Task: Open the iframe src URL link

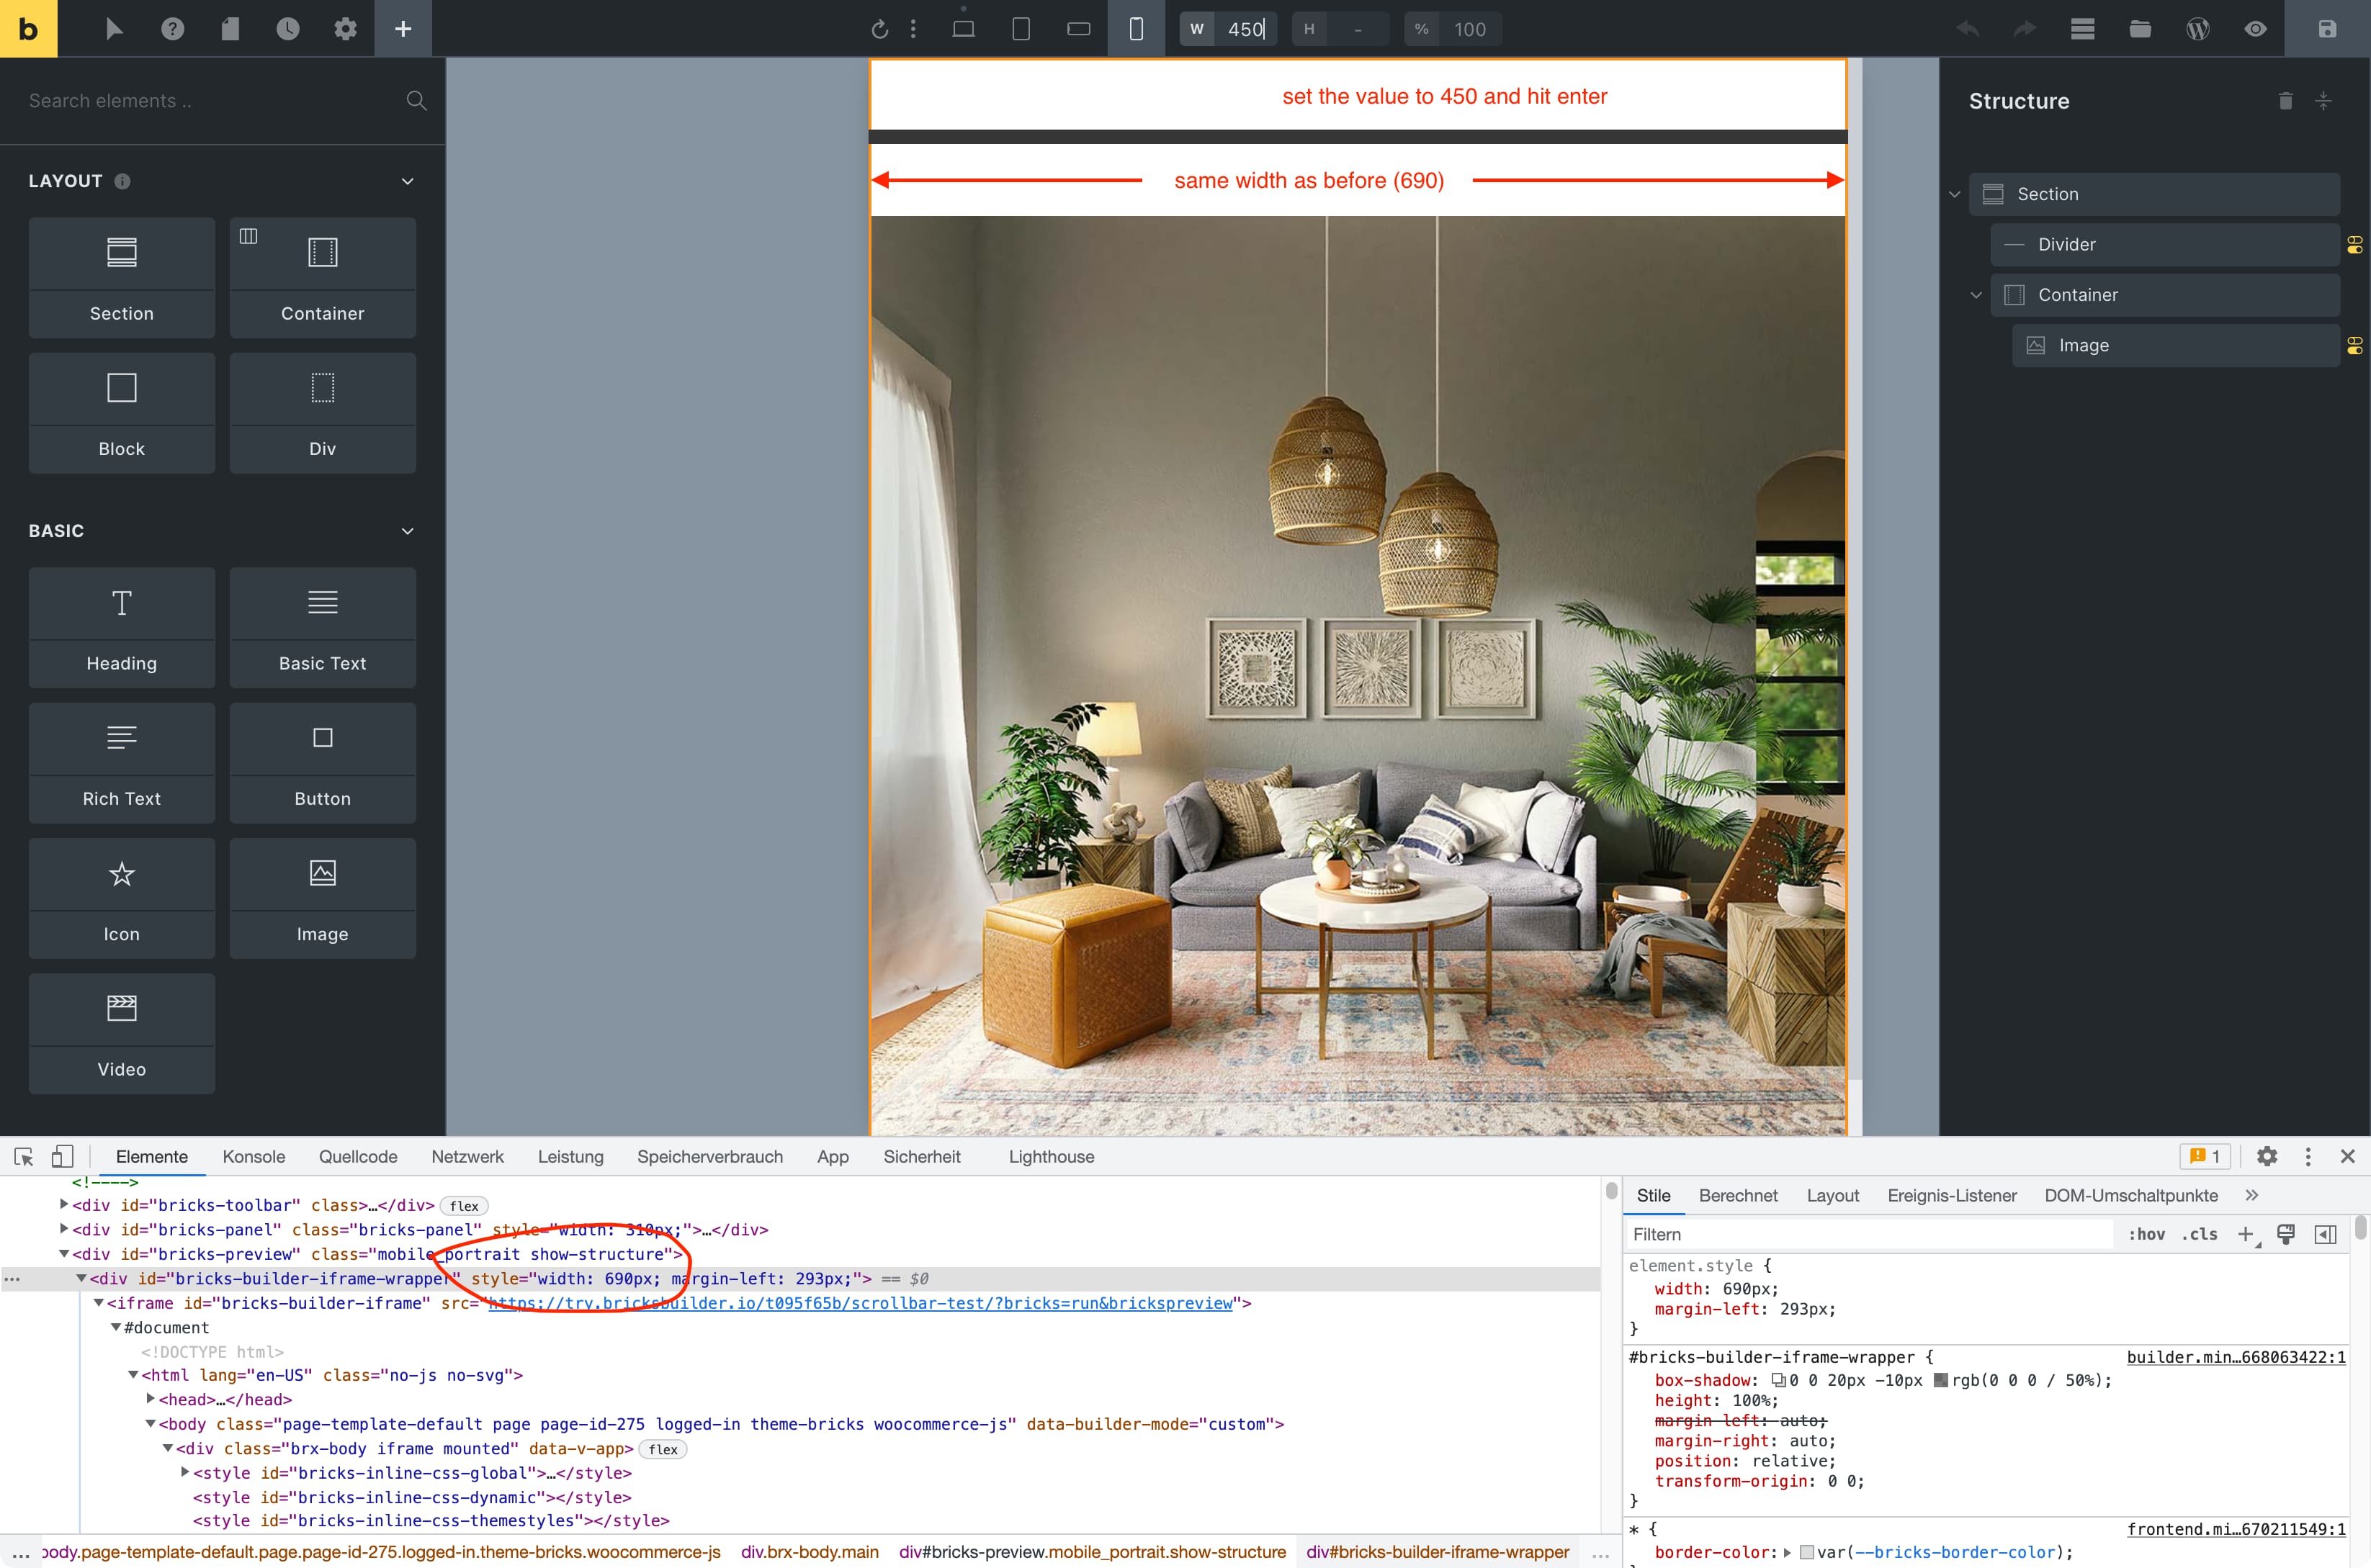Action: (x=861, y=1303)
